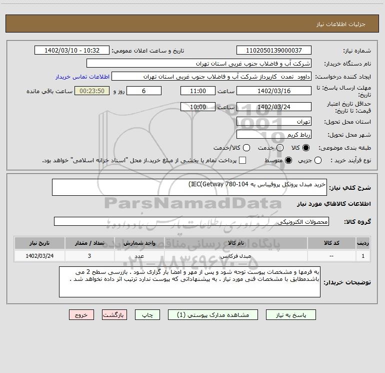Click the remaining days field showing 6
The image size is (385, 373).
[x=144, y=91]
